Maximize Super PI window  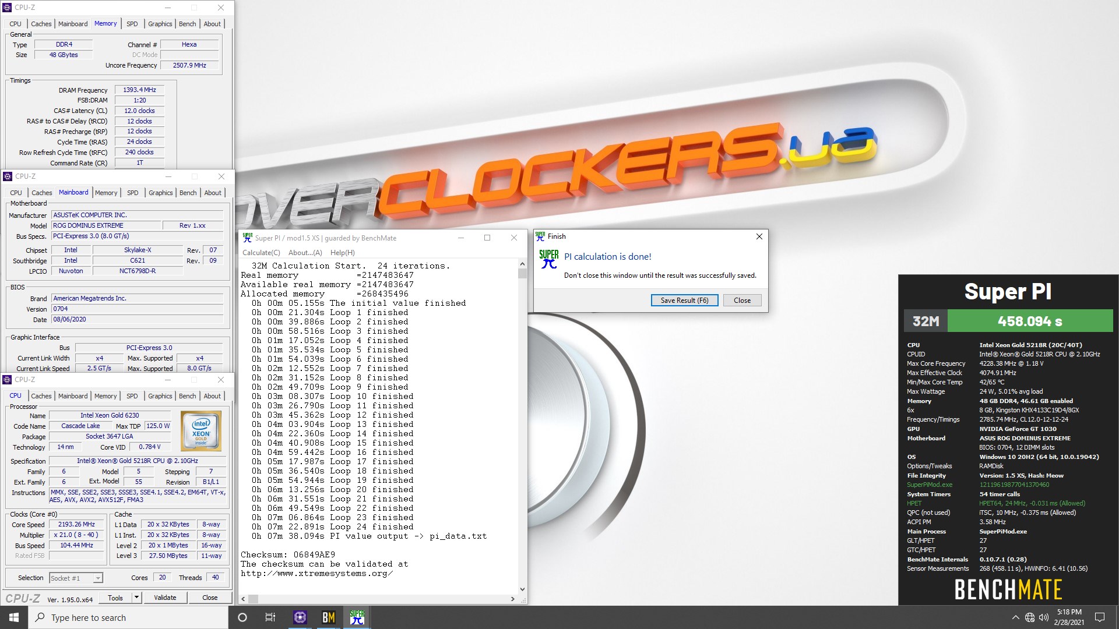click(487, 238)
